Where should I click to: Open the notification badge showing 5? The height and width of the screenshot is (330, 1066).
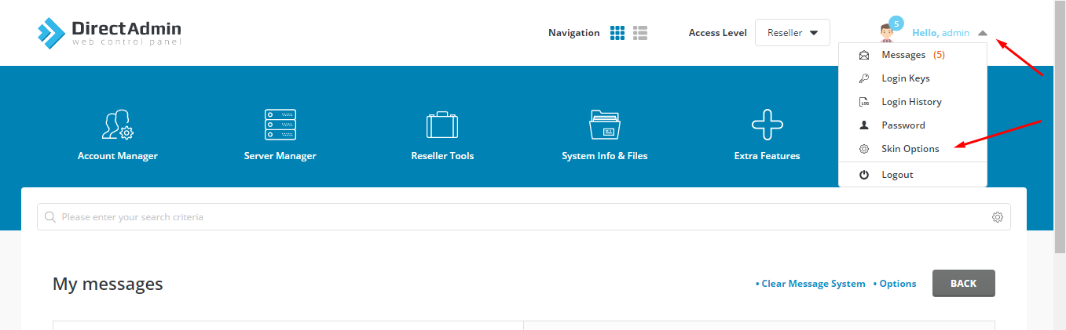click(896, 23)
